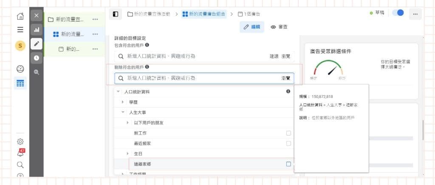The height and width of the screenshot is (185, 435).
Task: Open the account overview gauge icon
Action: (20, 69)
